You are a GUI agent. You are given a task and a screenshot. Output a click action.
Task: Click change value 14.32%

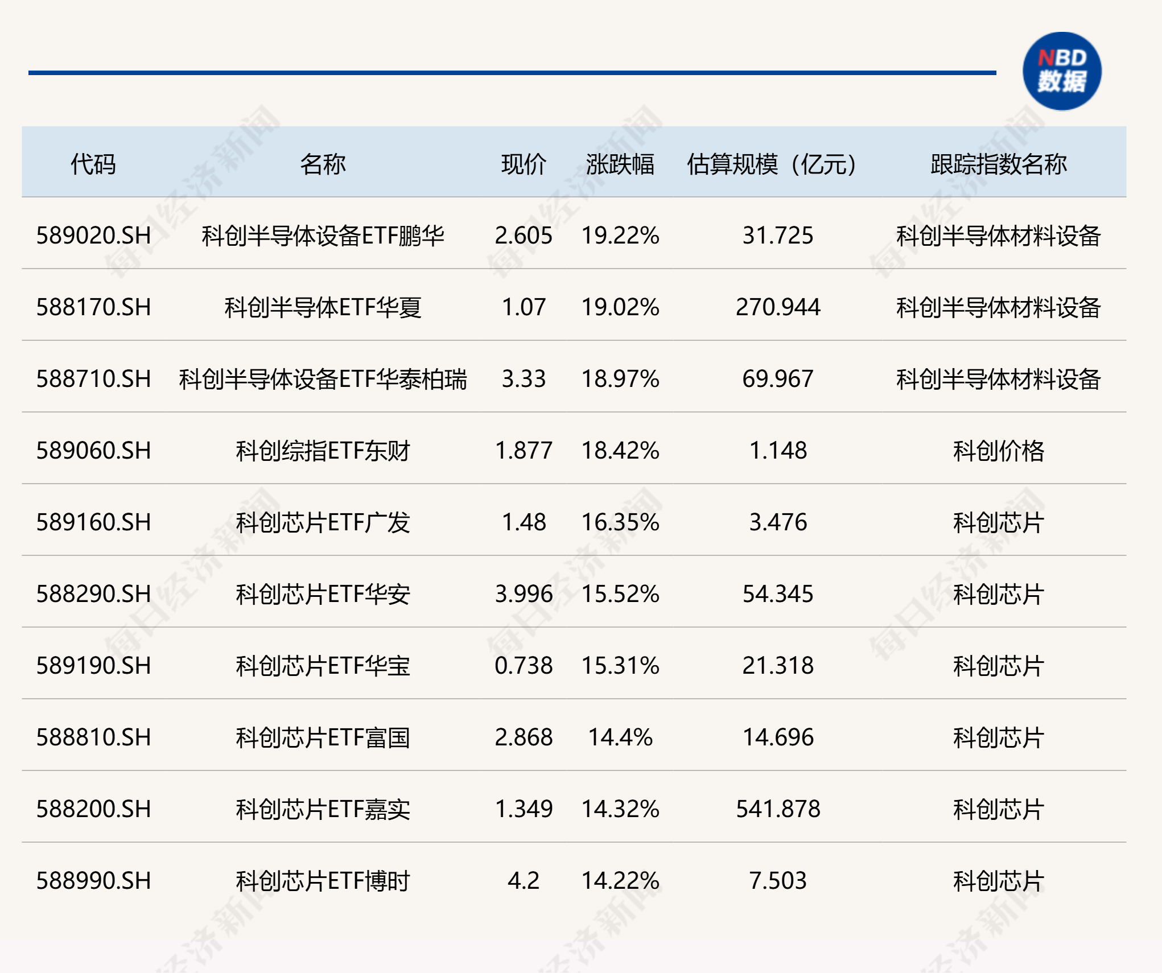click(620, 809)
